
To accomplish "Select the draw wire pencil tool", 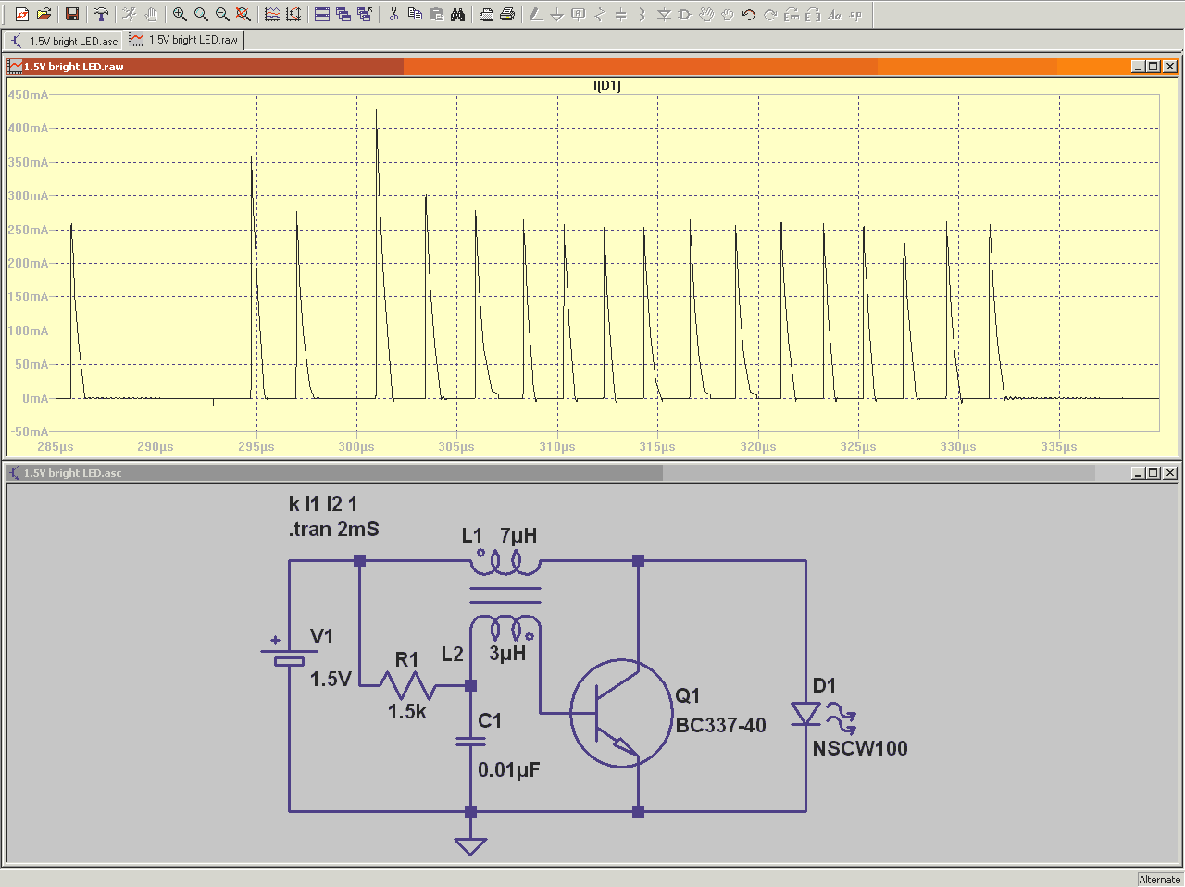I will coord(536,15).
